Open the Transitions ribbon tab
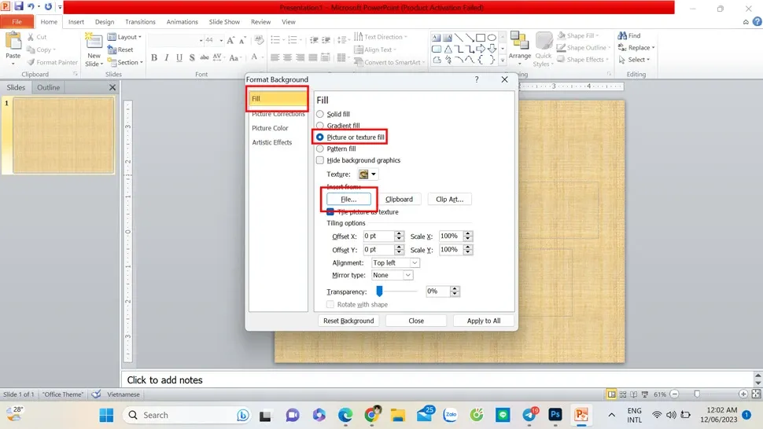763x429 pixels. tap(140, 22)
